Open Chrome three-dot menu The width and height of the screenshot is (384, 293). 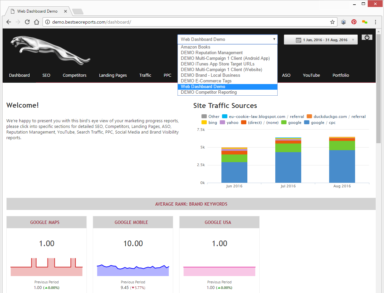pyautogui.click(x=375, y=22)
